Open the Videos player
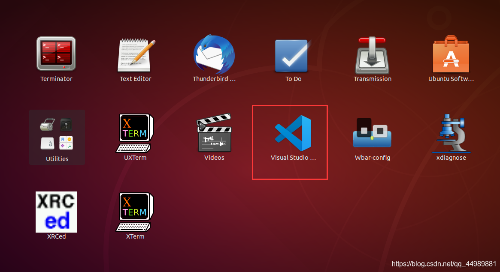The height and width of the screenshot is (272, 500). 214,133
